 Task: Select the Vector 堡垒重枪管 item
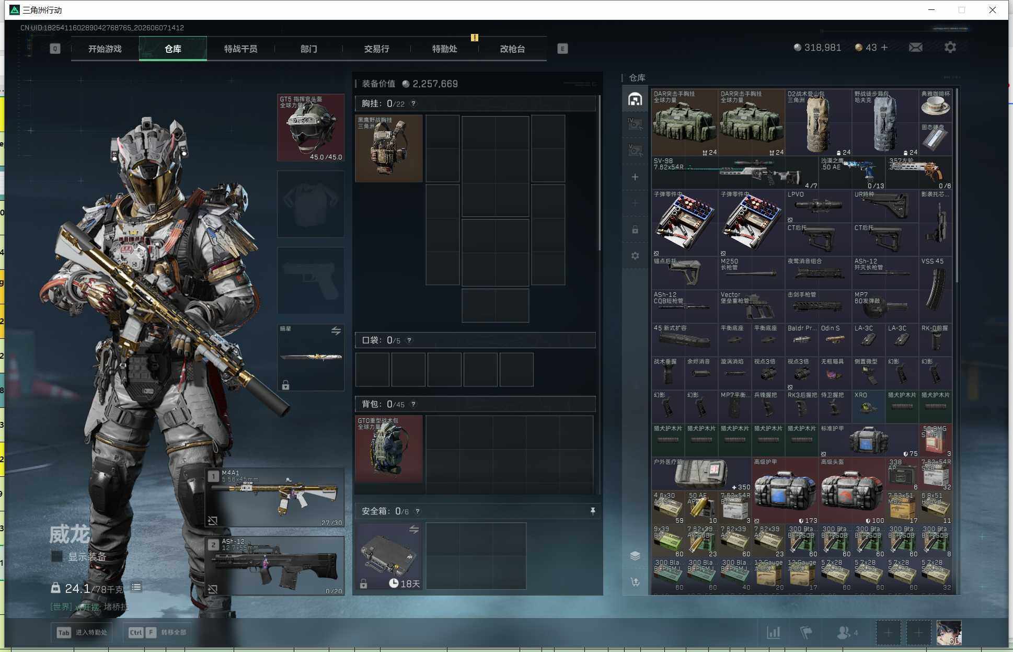[752, 306]
